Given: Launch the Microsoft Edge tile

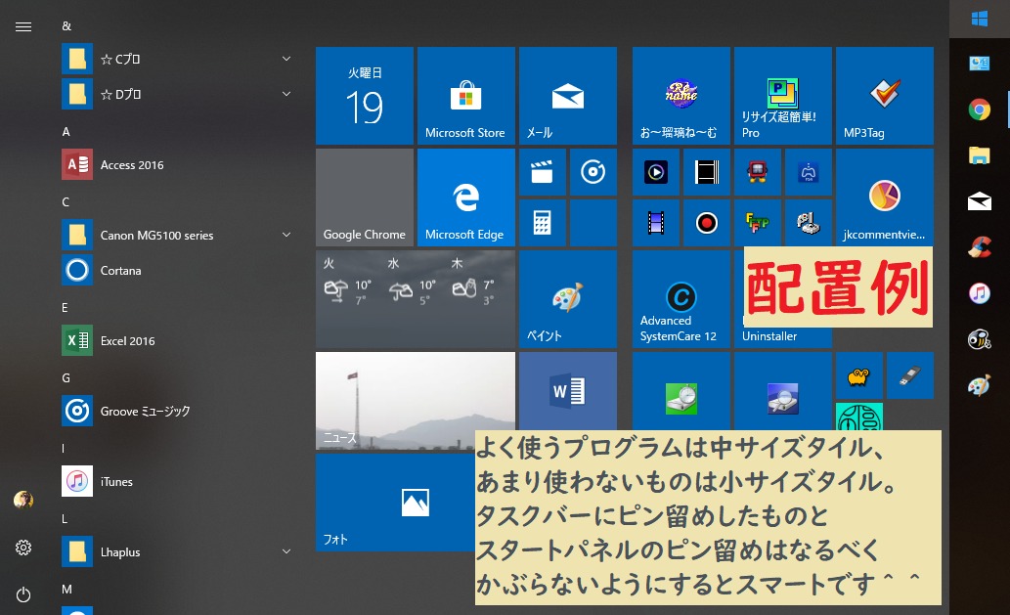Looking at the screenshot, I should point(465,198).
